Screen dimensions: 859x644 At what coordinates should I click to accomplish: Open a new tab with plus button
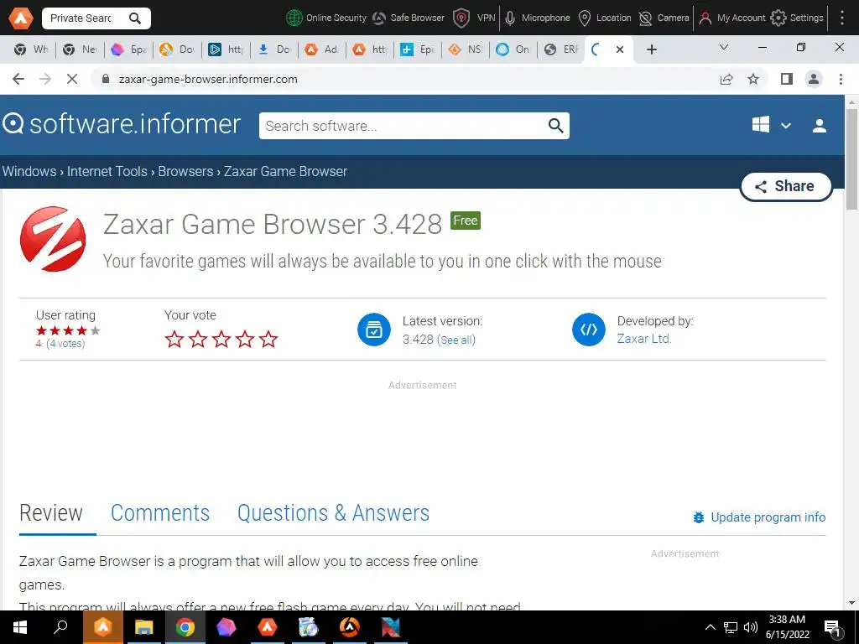[x=651, y=49]
